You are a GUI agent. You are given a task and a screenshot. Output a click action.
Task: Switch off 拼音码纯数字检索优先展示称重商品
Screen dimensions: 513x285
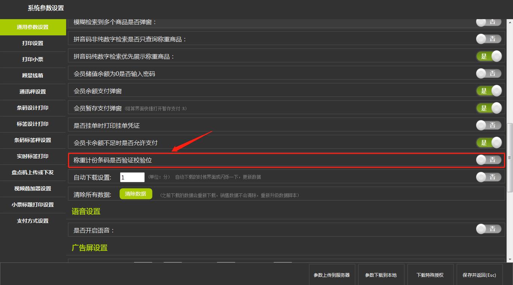(489, 56)
